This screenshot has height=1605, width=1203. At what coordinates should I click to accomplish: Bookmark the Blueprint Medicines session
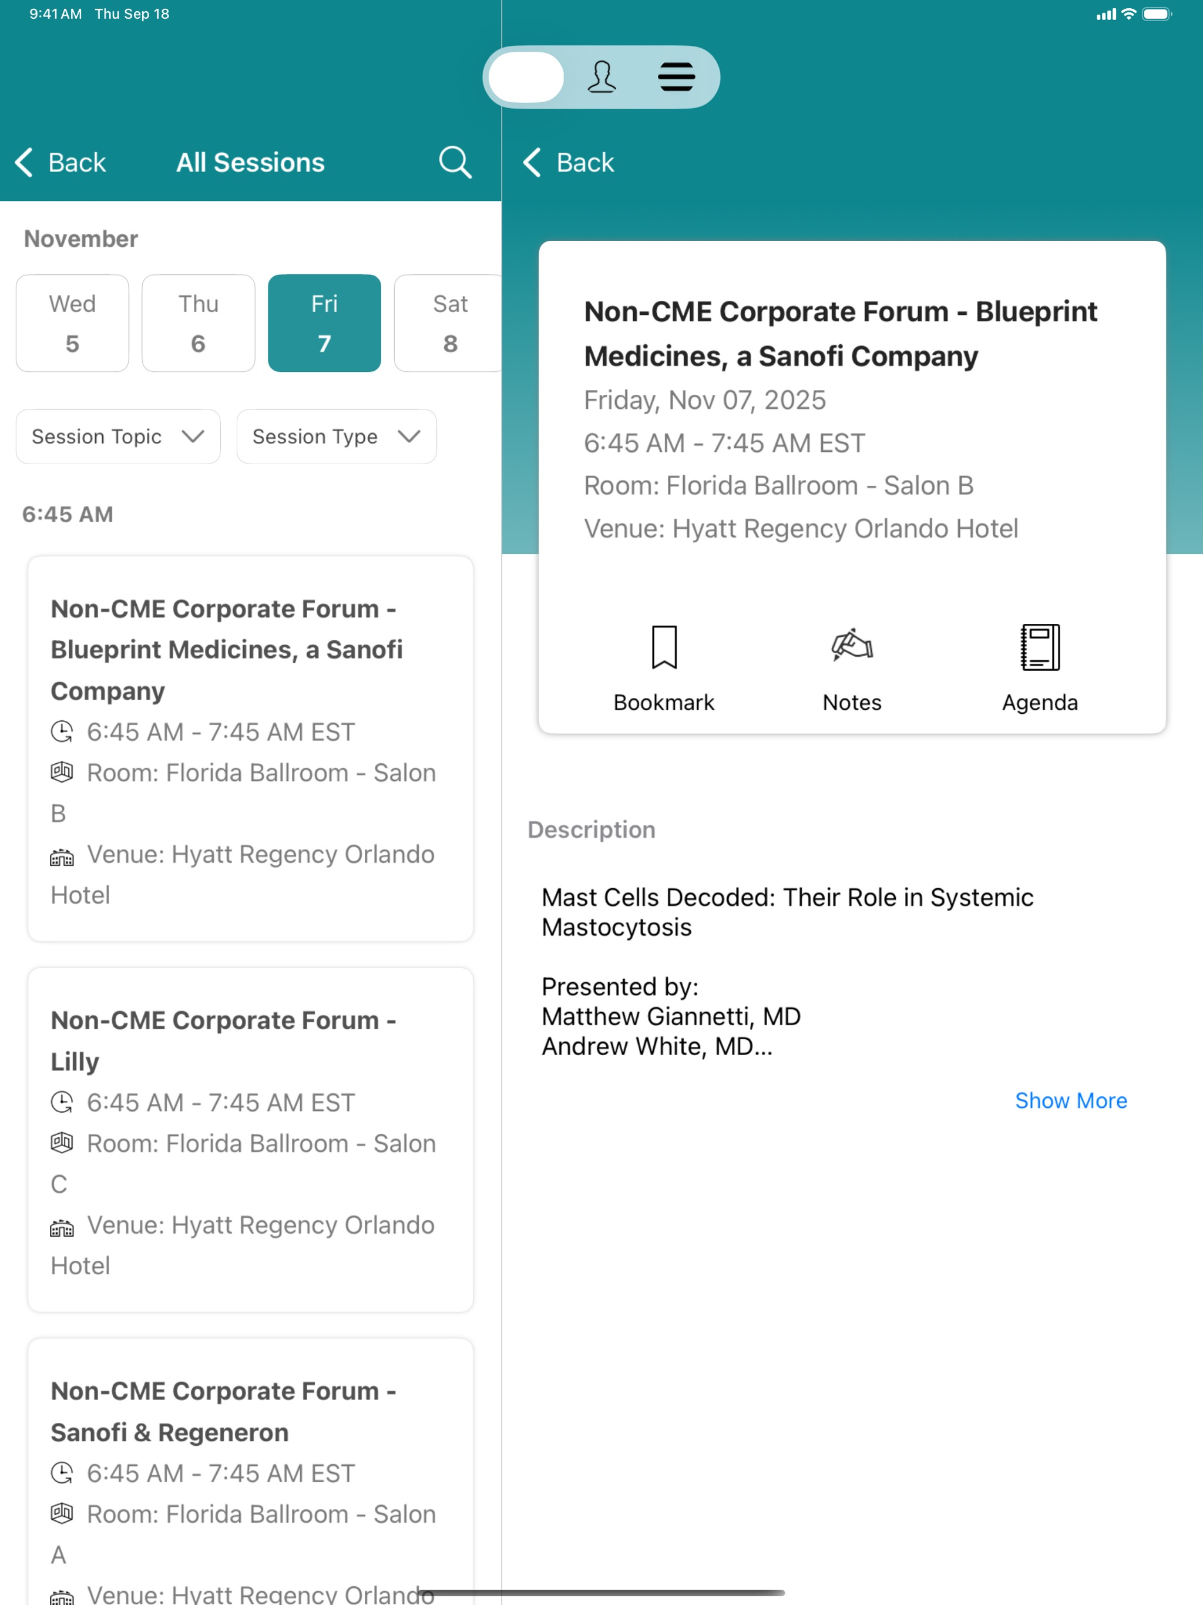coord(664,669)
